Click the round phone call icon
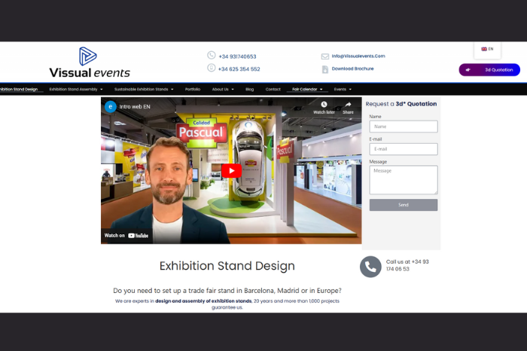The image size is (527, 351). coord(370,267)
